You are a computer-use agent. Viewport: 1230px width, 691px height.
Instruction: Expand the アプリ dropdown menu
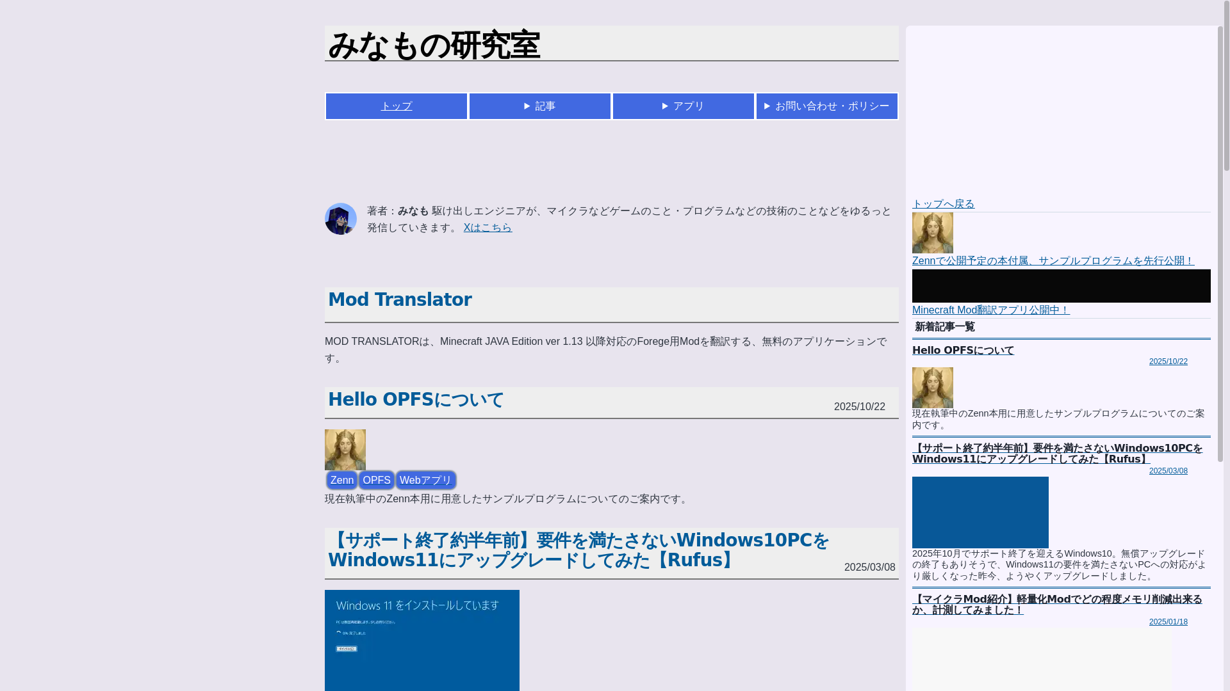(x=683, y=106)
